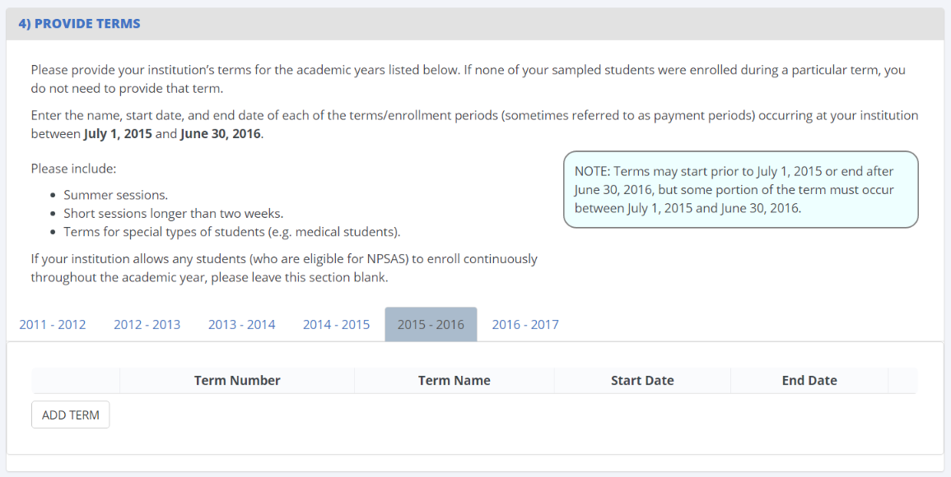951x477 pixels.
Task: Click the 'Summer sessions.' bullet item
Action: (x=115, y=195)
